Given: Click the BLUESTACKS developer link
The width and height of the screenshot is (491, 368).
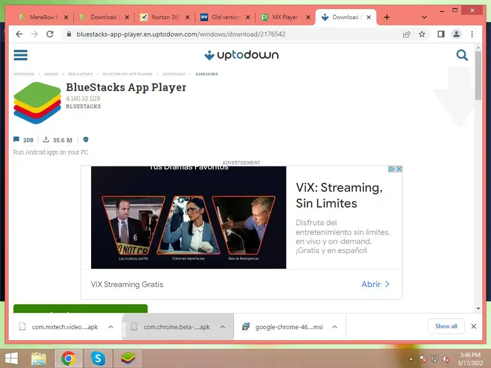Looking at the screenshot, I should tap(83, 106).
